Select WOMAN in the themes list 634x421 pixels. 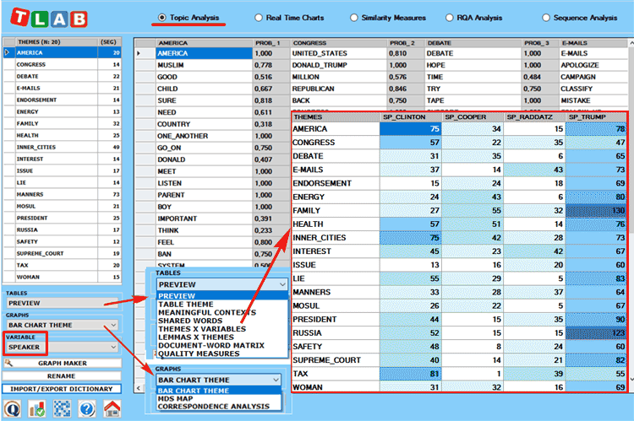coord(57,277)
